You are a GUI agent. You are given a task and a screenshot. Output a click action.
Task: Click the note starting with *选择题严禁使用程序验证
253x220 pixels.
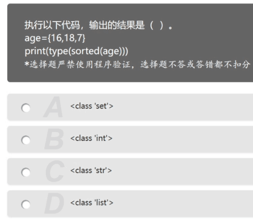coord(137,65)
